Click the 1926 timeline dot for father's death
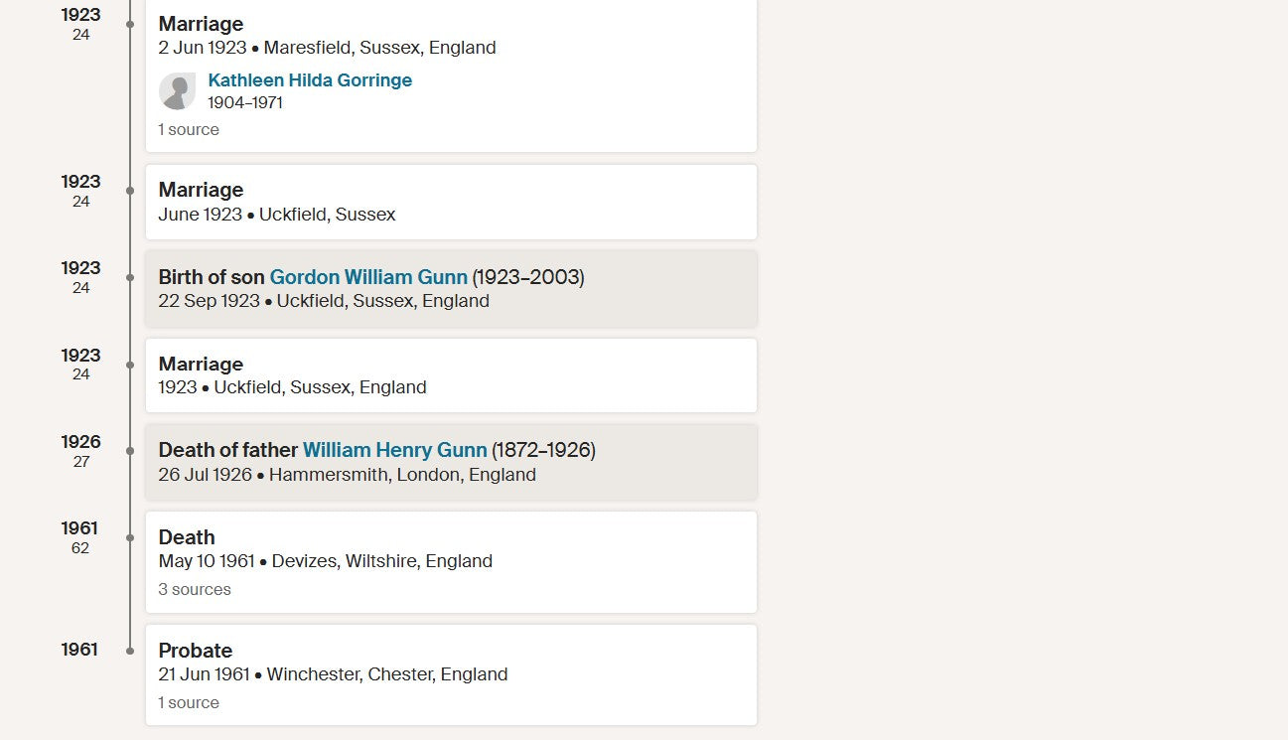The height and width of the screenshot is (740, 1288). (x=130, y=451)
